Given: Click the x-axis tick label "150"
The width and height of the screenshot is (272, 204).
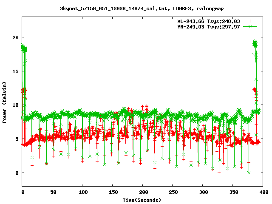Looking at the screenshot, I should 113,192.
